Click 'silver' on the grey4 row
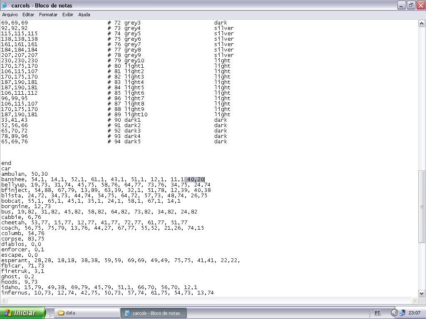 (x=224, y=29)
